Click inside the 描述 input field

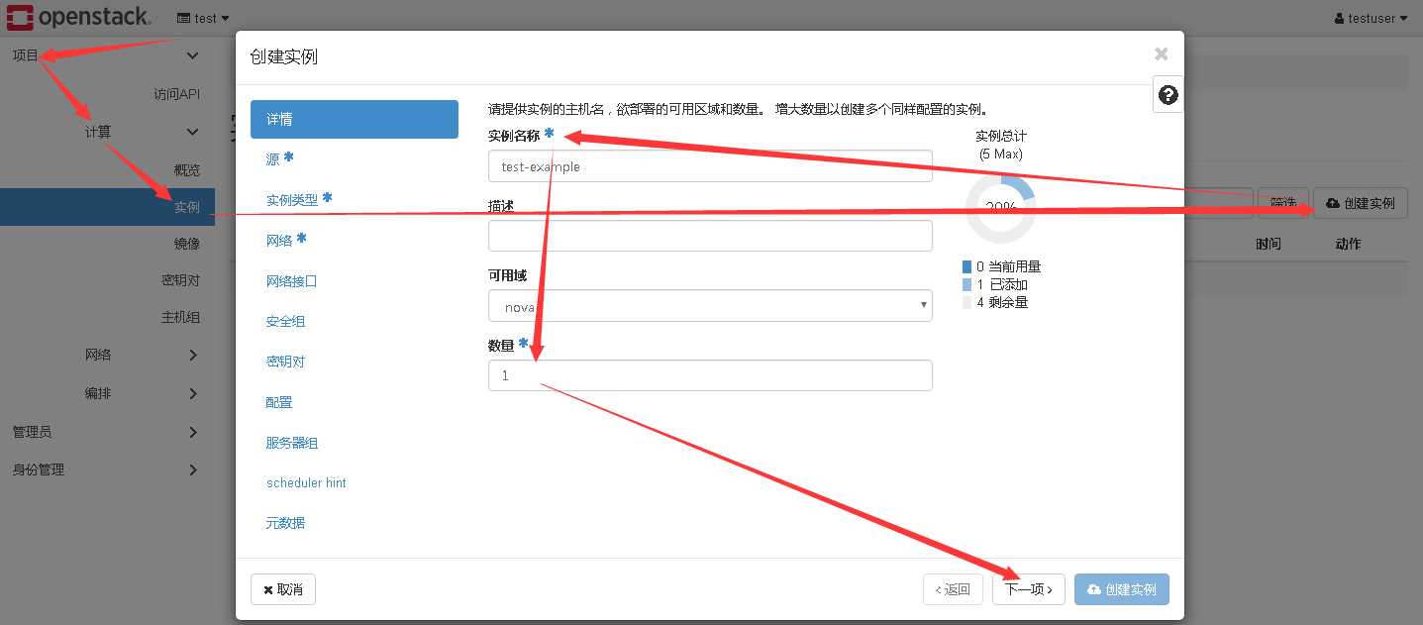tap(709, 235)
